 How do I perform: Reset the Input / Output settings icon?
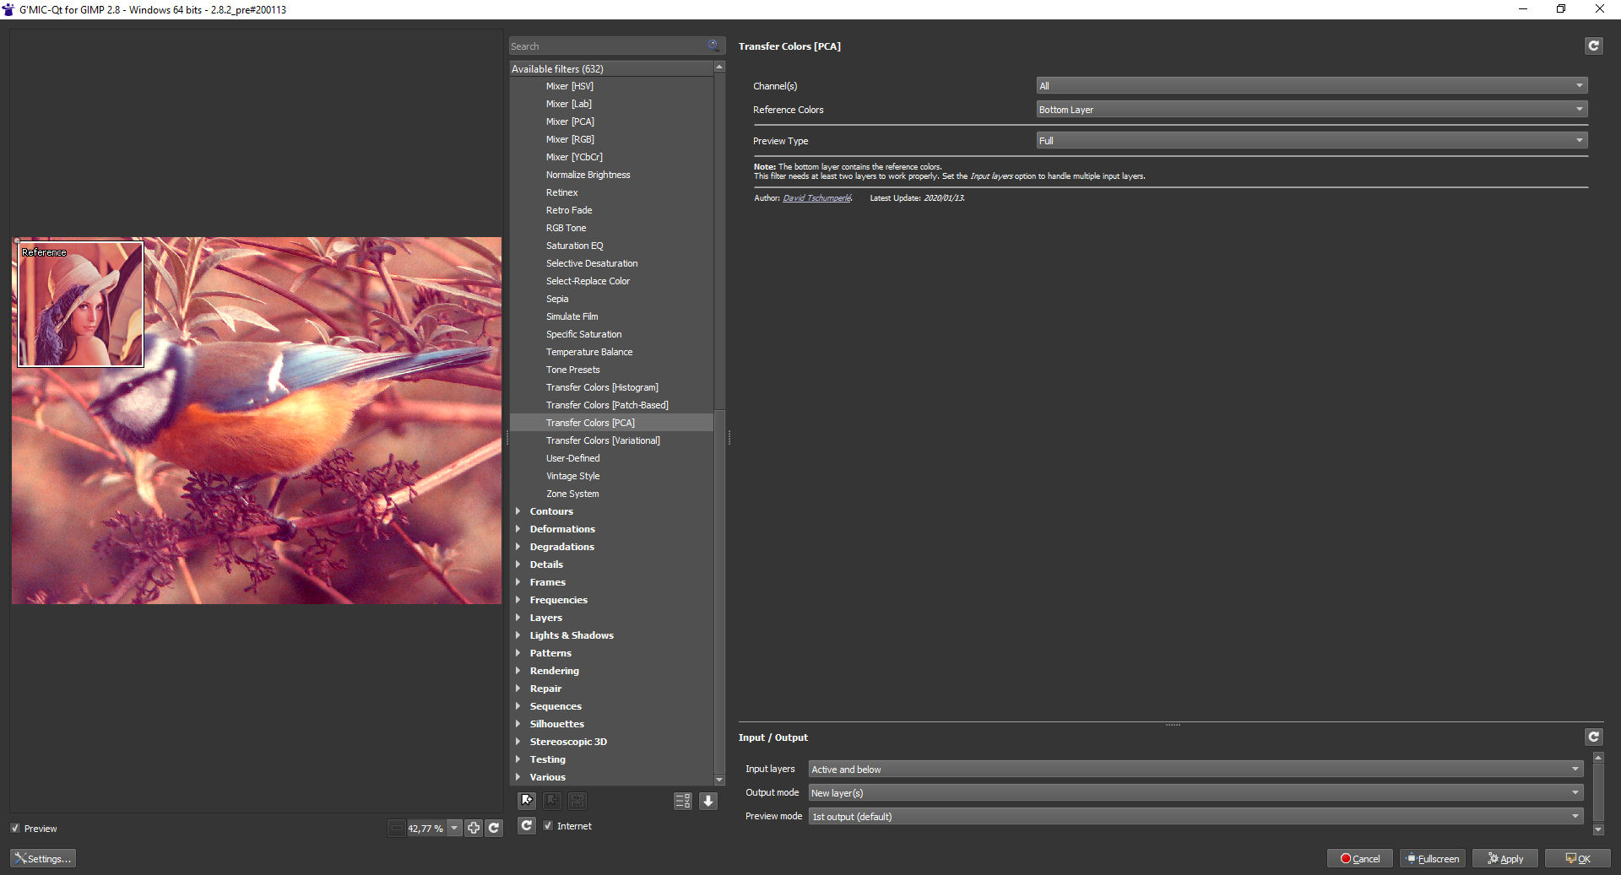[x=1593, y=737]
